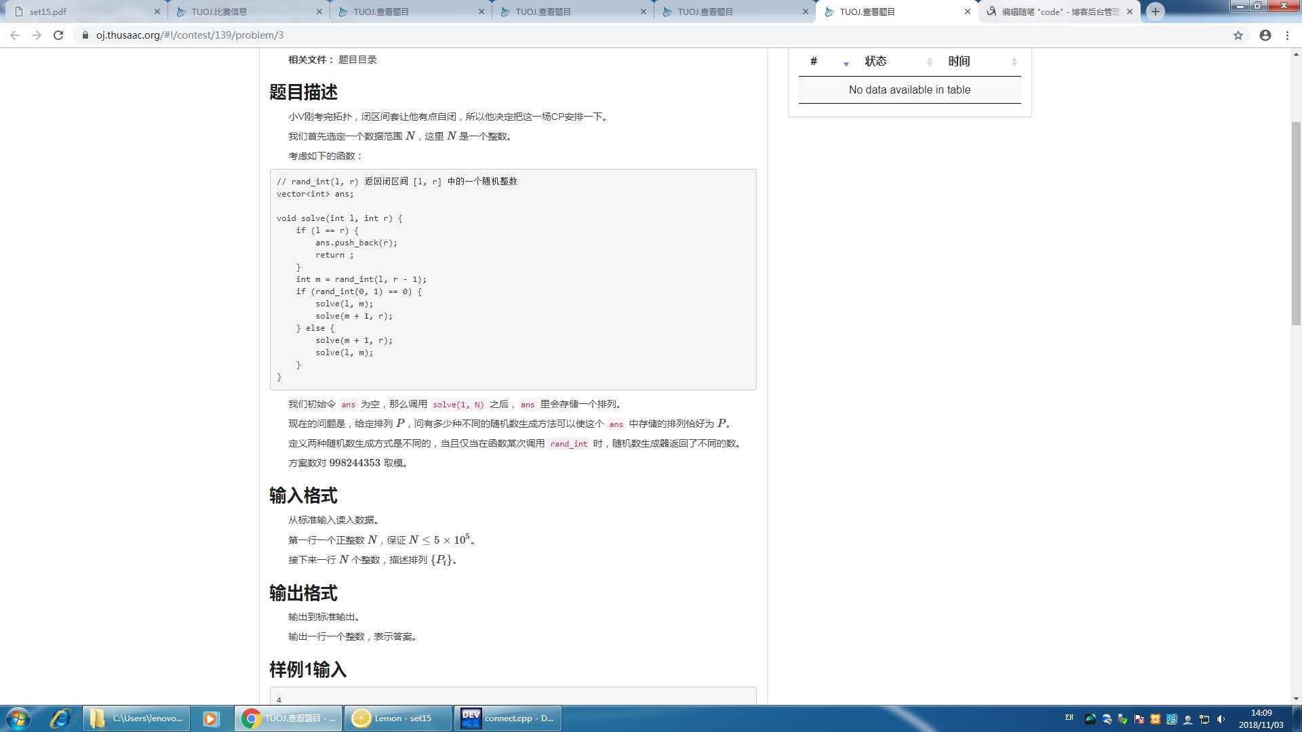The height and width of the screenshot is (732, 1302).
Task: Click the 输入格式 heading
Action: click(x=303, y=495)
